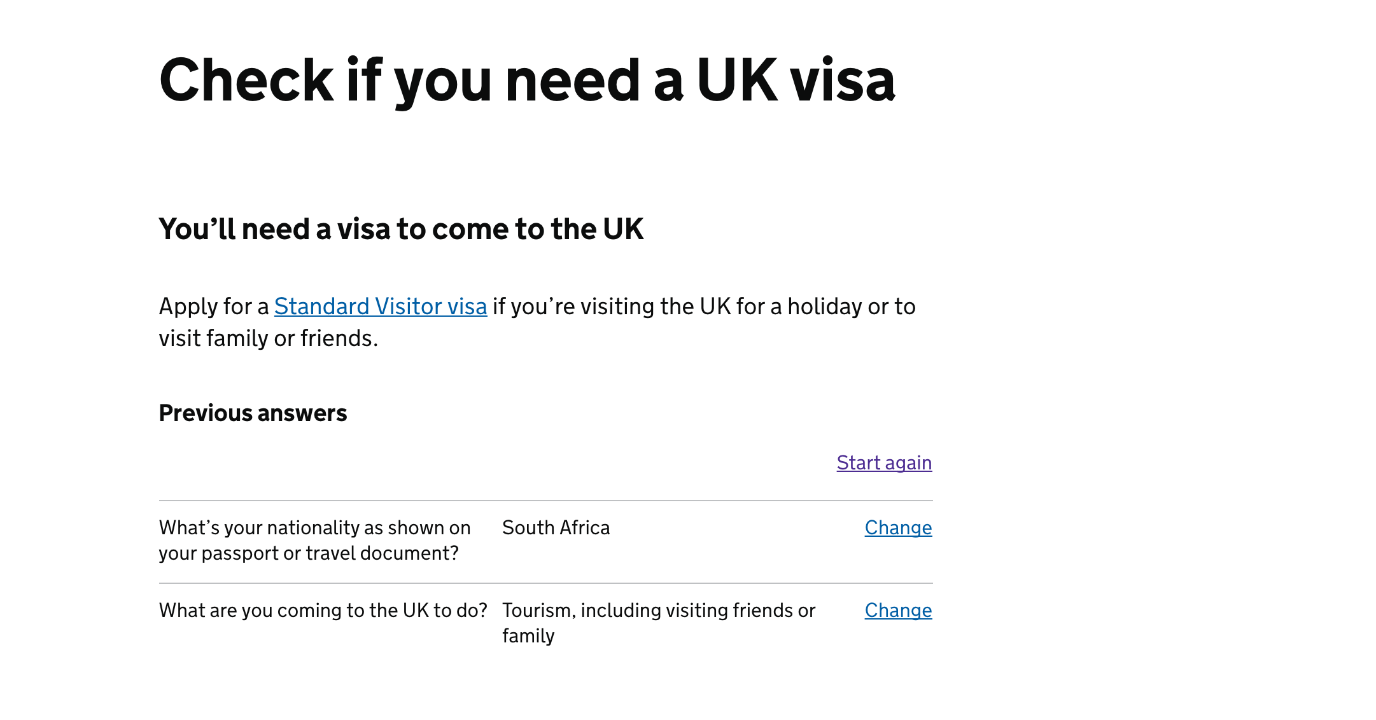Click the Previous answers section heading
The height and width of the screenshot is (720, 1376).
point(253,413)
